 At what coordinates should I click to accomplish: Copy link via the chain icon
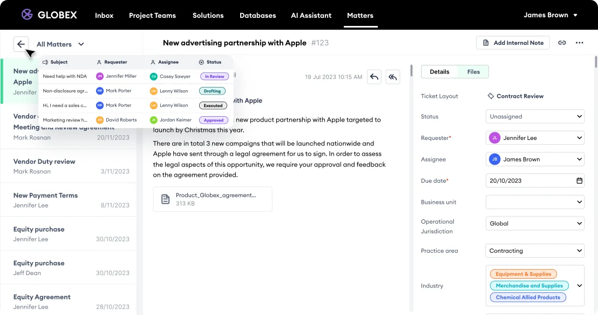(x=562, y=43)
